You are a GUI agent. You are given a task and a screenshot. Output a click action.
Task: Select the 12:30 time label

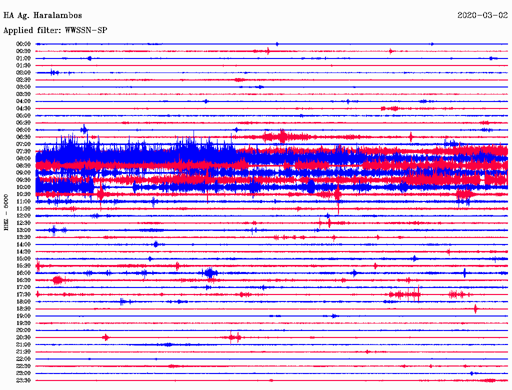[23, 223]
